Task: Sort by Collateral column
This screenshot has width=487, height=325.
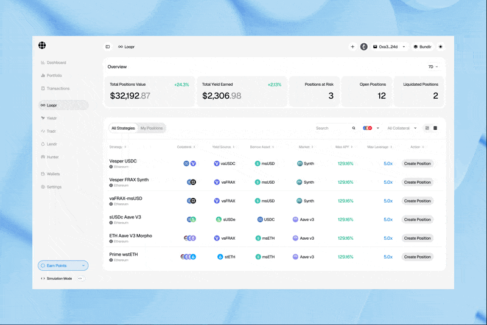Action: coord(186,147)
